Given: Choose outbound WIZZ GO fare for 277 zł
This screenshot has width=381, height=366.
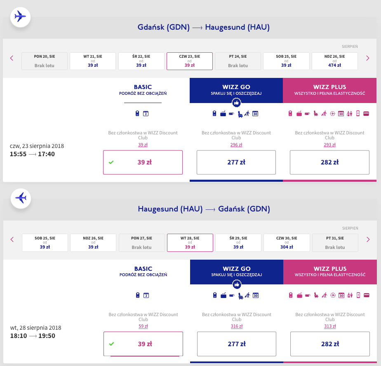Looking at the screenshot, I should click(236, 162).
